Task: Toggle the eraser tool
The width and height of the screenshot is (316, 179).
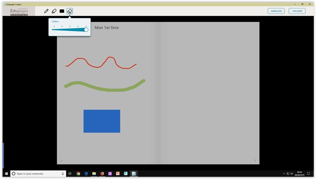Action: coord(70,11)
